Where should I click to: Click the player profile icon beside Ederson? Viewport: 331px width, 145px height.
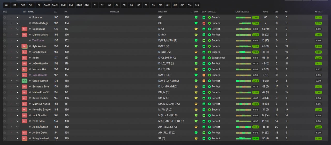pyautogui.click(x=30, y=18)
